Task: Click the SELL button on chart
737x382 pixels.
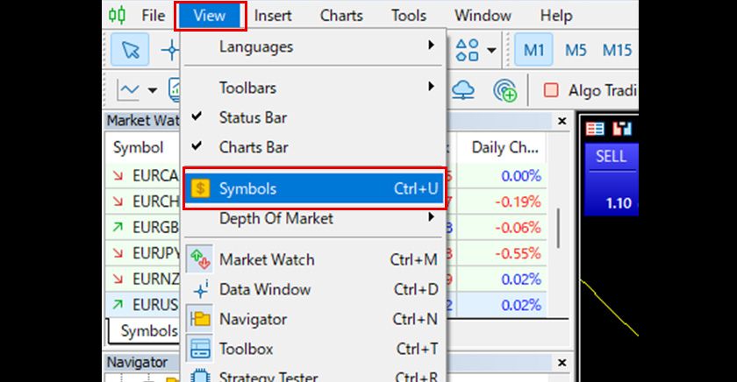Action: tap(612, 157)
